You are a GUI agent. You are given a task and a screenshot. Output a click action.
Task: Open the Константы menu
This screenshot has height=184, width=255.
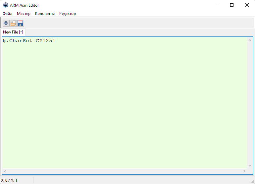point(45,14)
